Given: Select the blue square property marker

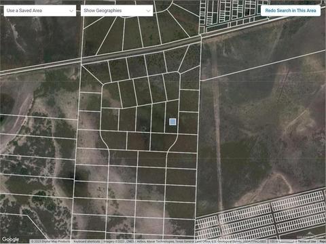Looking at the screenshot, I should pos(173,122).
